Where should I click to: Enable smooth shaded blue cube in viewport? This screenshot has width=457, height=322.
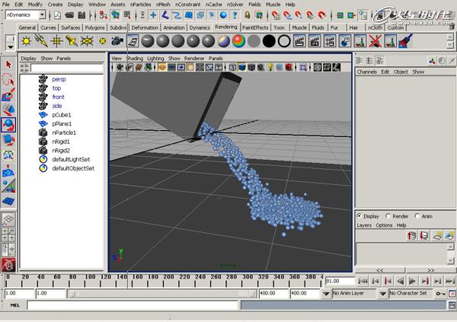click(242, 67)
